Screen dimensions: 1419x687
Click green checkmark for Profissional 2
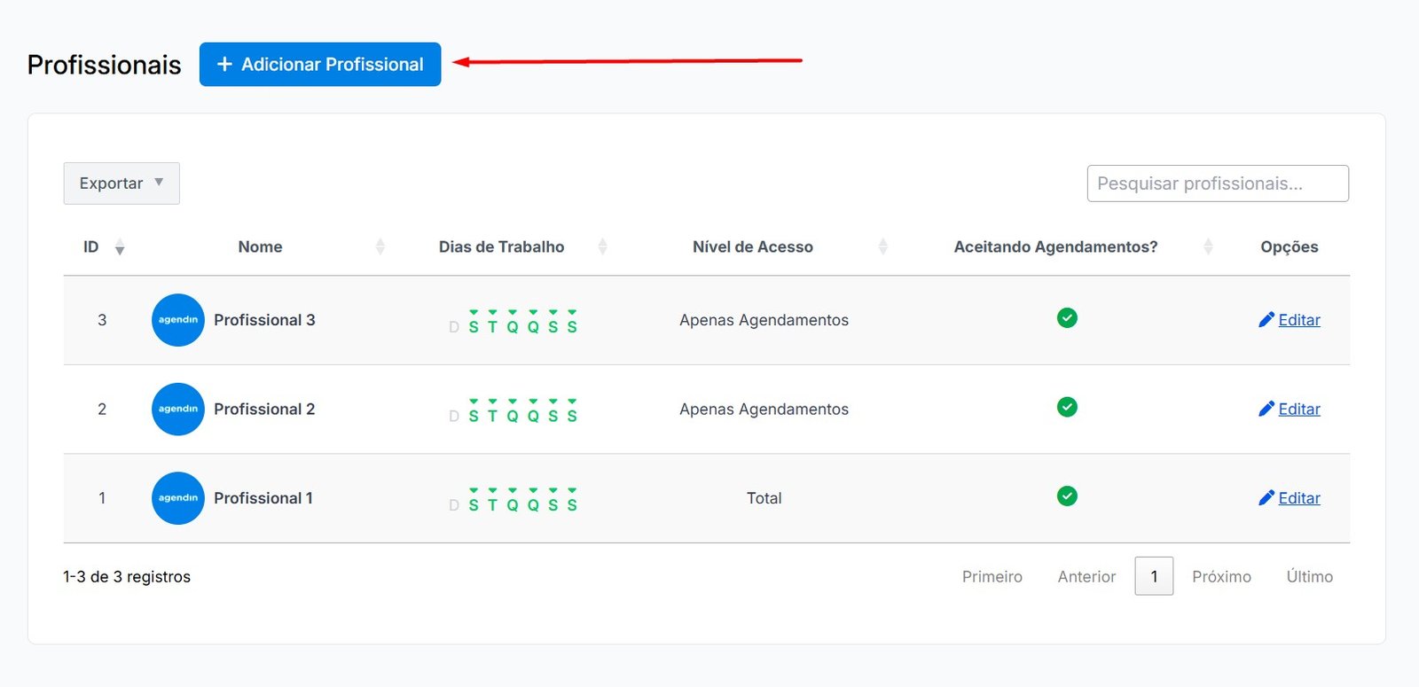1067,407
